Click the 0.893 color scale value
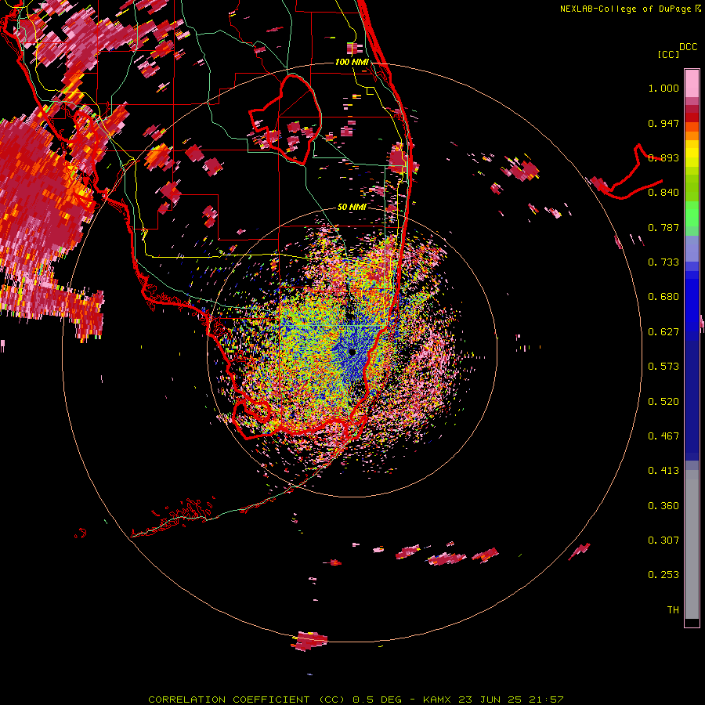 click(663, 157)
